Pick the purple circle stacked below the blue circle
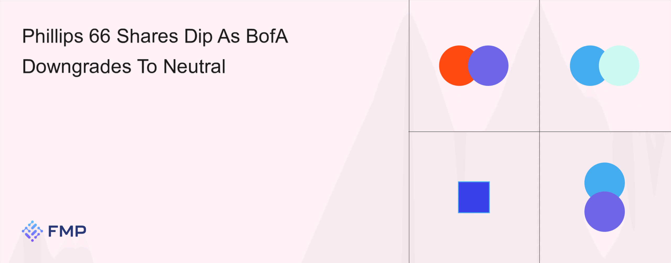Viewport: 671px width, 263px height. [x=604, y=212]
